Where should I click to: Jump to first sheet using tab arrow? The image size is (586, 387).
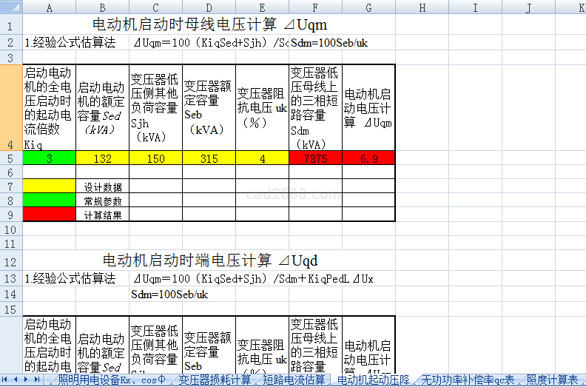(7, 380)
